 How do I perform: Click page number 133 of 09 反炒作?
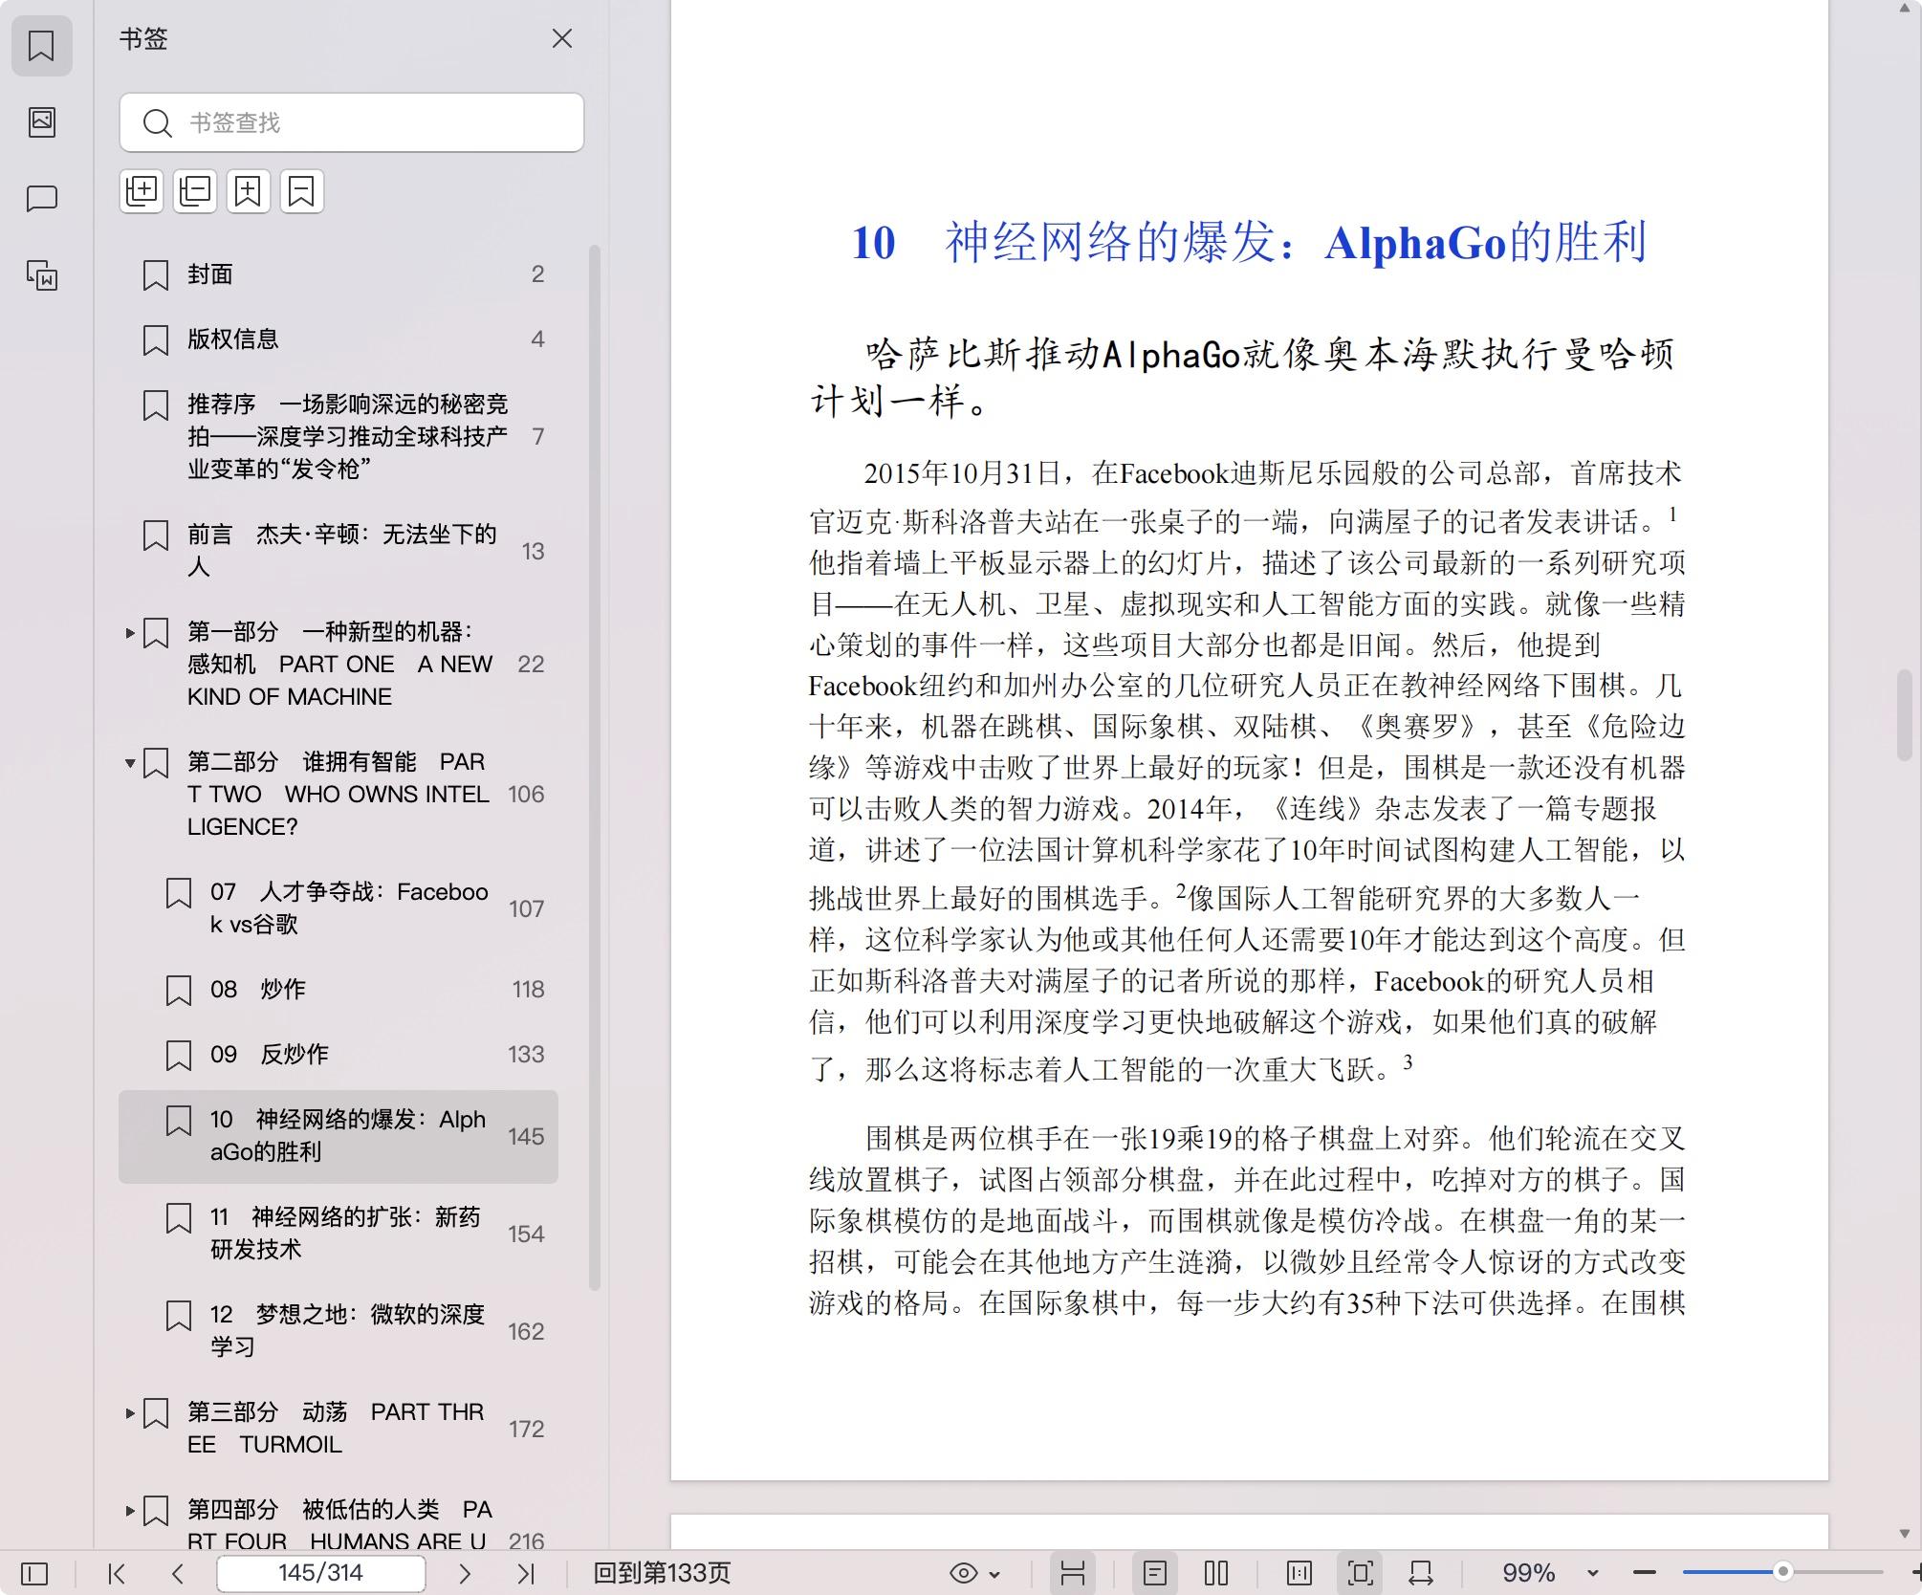[x=526, y=1055]
